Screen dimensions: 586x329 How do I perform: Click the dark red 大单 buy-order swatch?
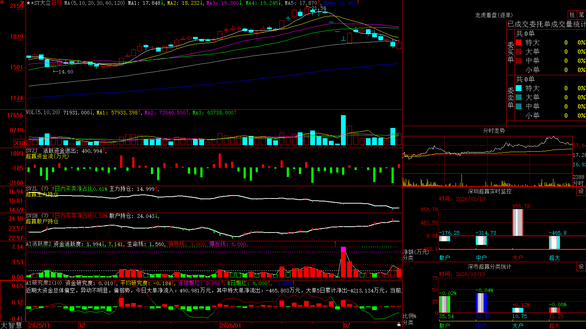pos(519,52)
